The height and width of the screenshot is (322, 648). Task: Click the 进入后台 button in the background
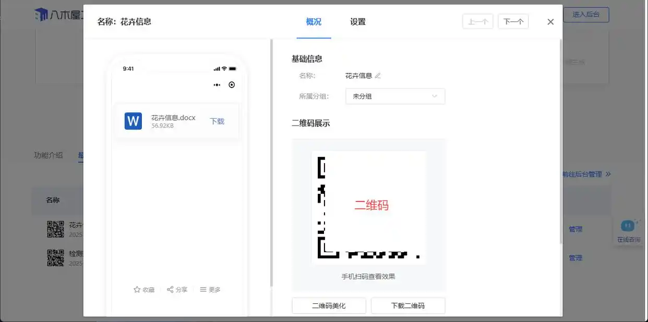click(585, 15)
